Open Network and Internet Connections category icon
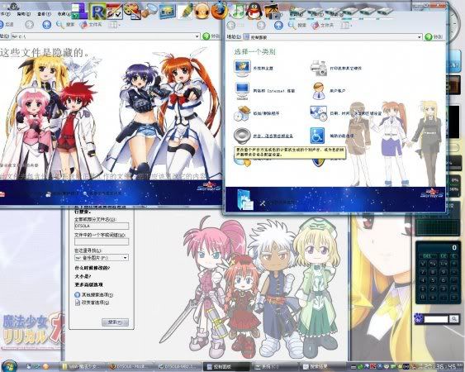The height and width of the screenshot is (372, 465). pyautogui.click(x=242, y=91)
